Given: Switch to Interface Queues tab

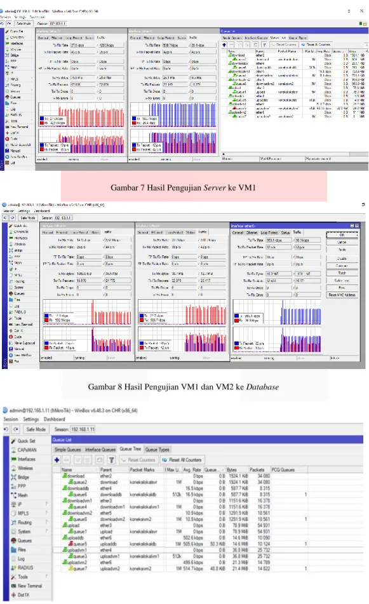Looking at the screenshot, I should pyautogui.click(x=100, y=450).
